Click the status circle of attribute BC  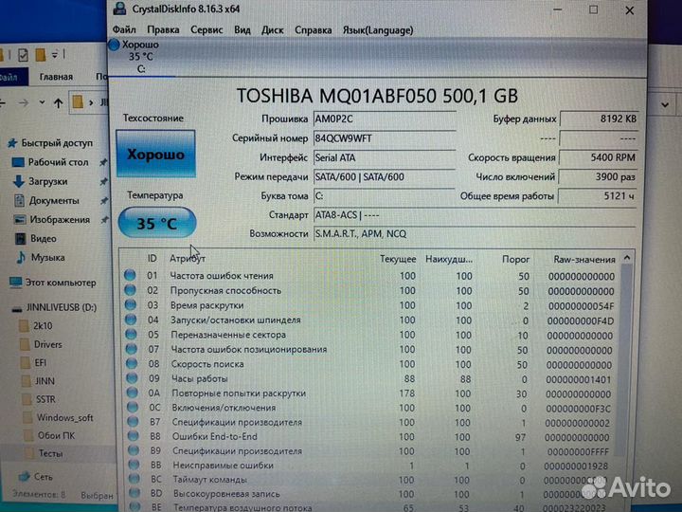134,480
